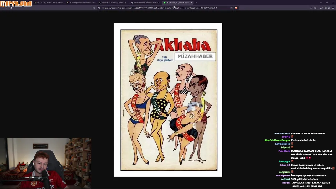
Task: Click chat username cangodzx
Action: (285, 172)
